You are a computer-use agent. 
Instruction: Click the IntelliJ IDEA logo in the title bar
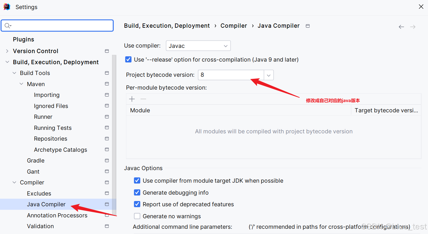pyautogui.click(x=6, y=6)
